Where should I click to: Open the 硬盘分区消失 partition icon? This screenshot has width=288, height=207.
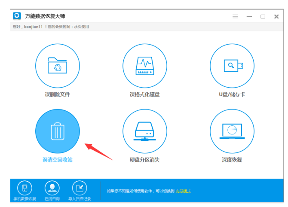(144, 131)
